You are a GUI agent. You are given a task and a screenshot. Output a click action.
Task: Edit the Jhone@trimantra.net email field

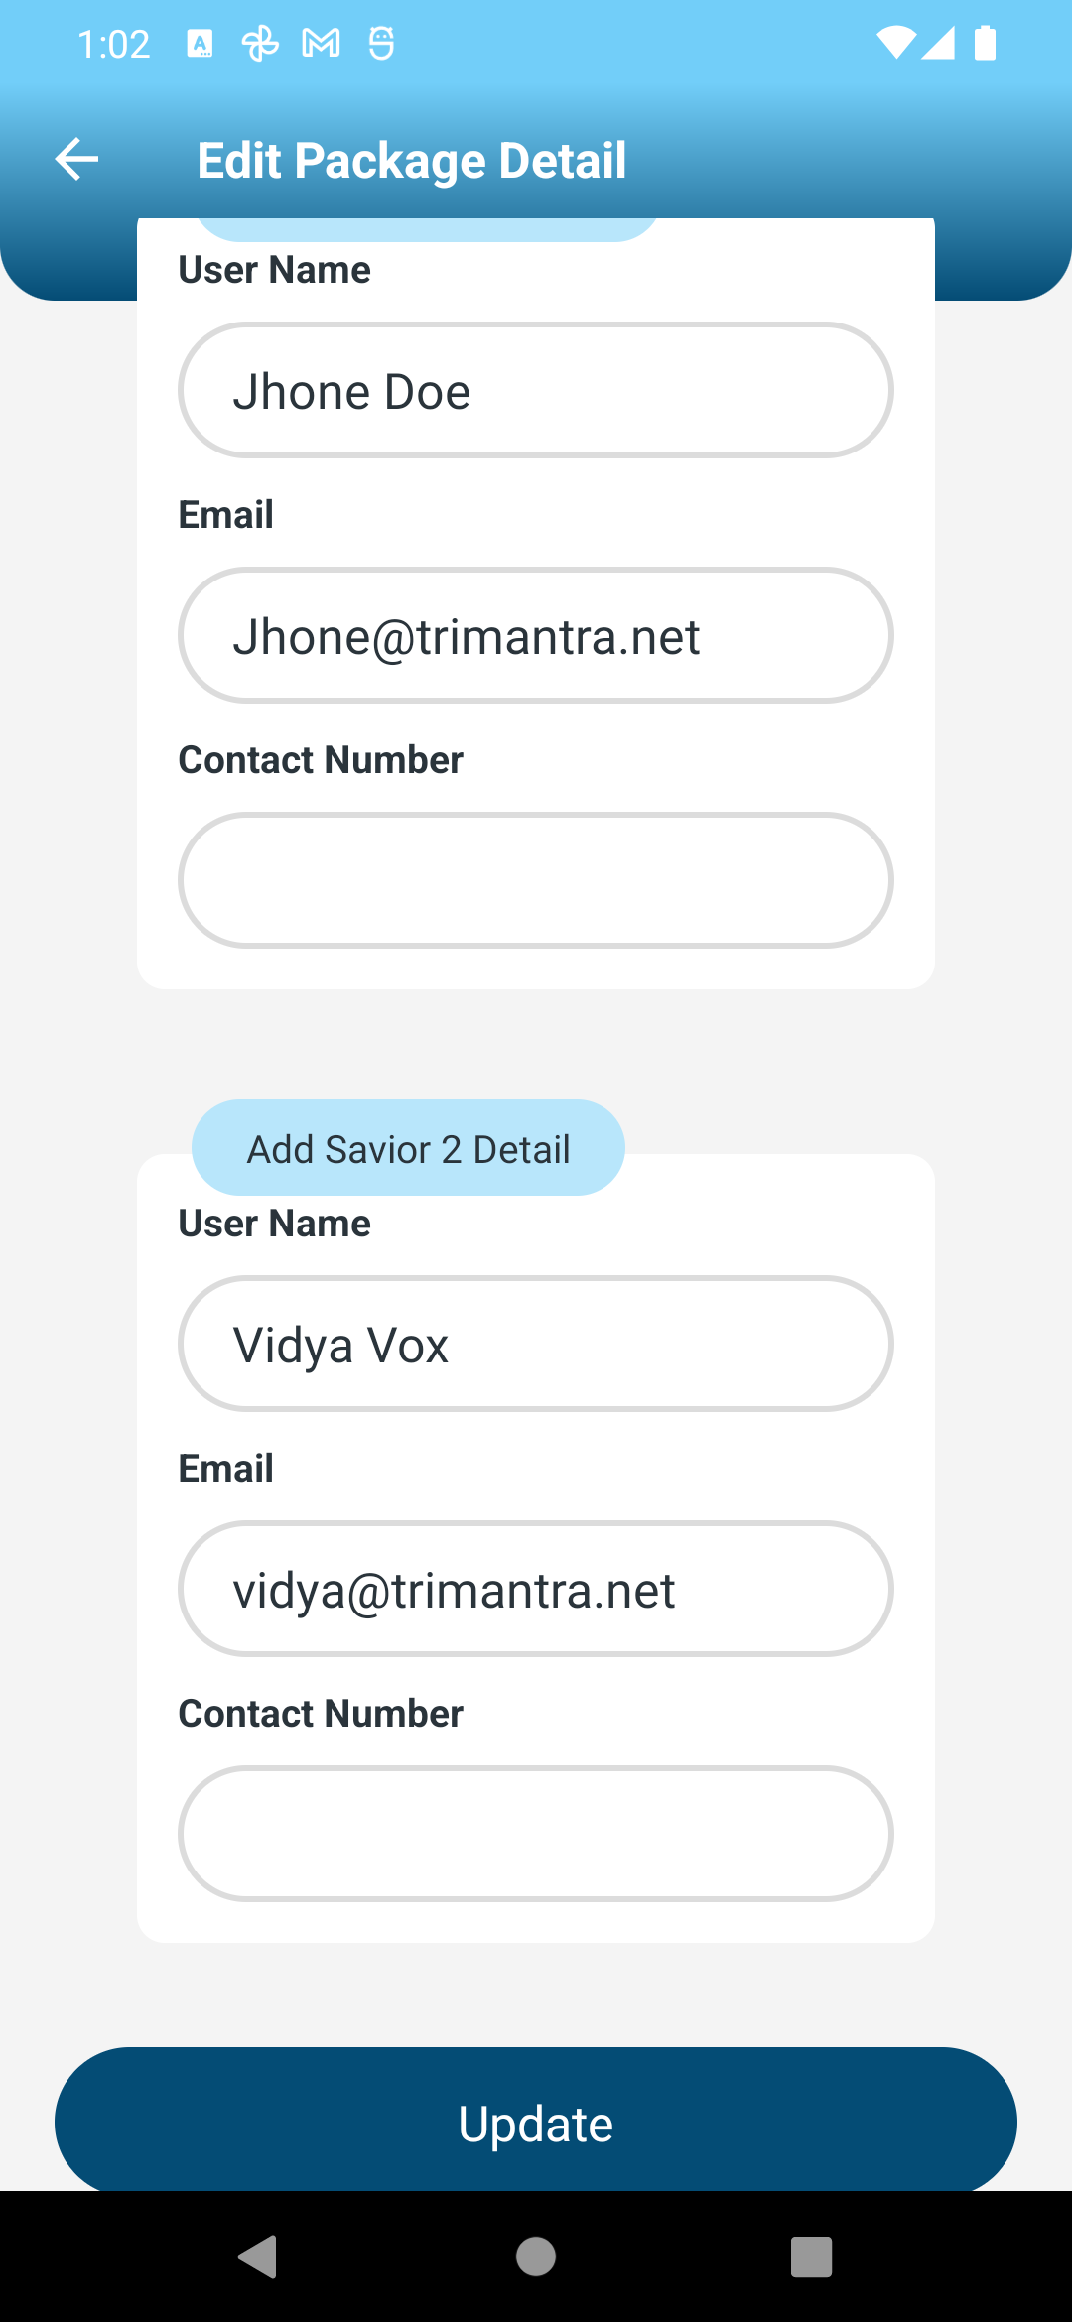536,635
